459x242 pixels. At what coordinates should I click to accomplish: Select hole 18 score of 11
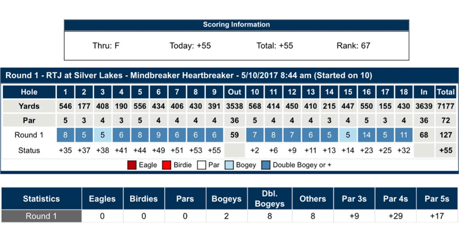click(x=403, y=135)
